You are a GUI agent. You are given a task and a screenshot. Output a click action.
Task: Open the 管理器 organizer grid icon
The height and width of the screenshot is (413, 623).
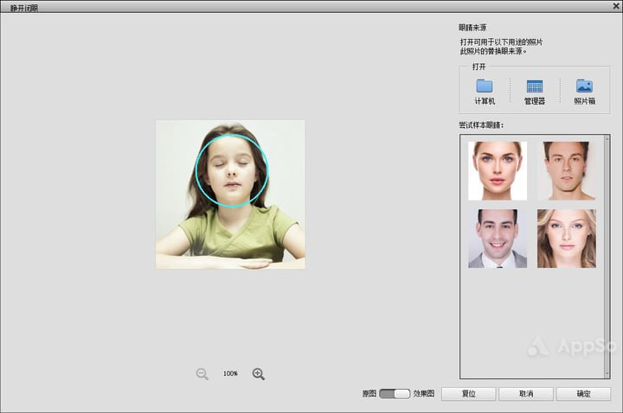(x=535, y=86)
